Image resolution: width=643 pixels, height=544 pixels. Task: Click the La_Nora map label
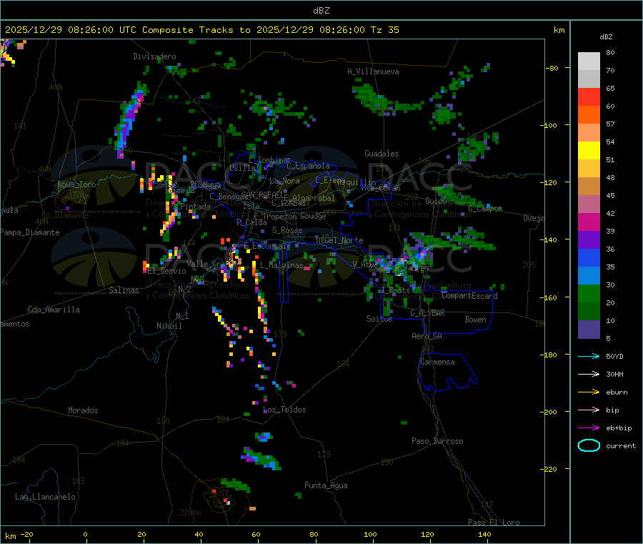tap(284, 181)
